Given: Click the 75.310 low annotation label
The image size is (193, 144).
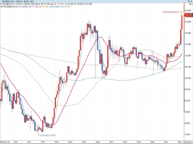Looking at the screenshot, I should point(48,136).
